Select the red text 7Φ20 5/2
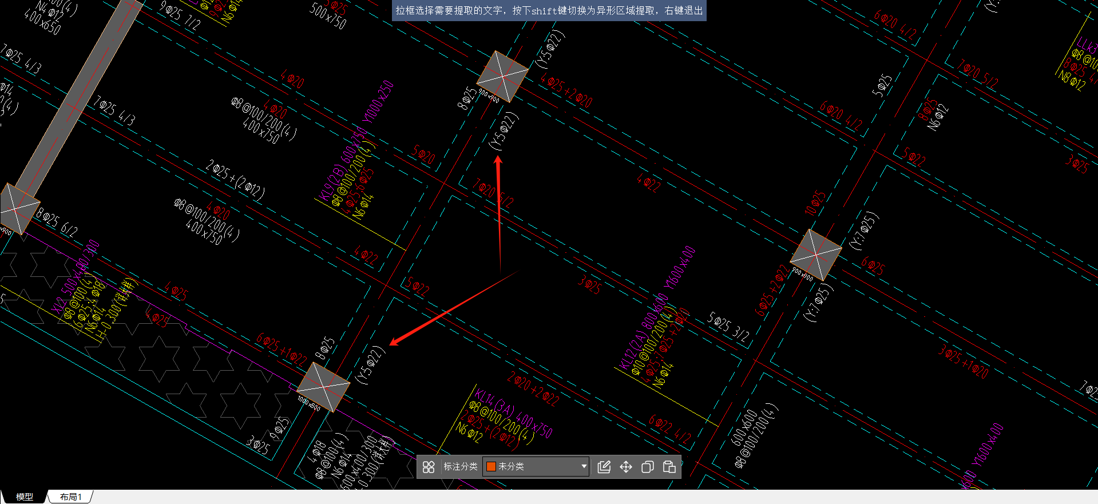 click(x=978, y=74)
